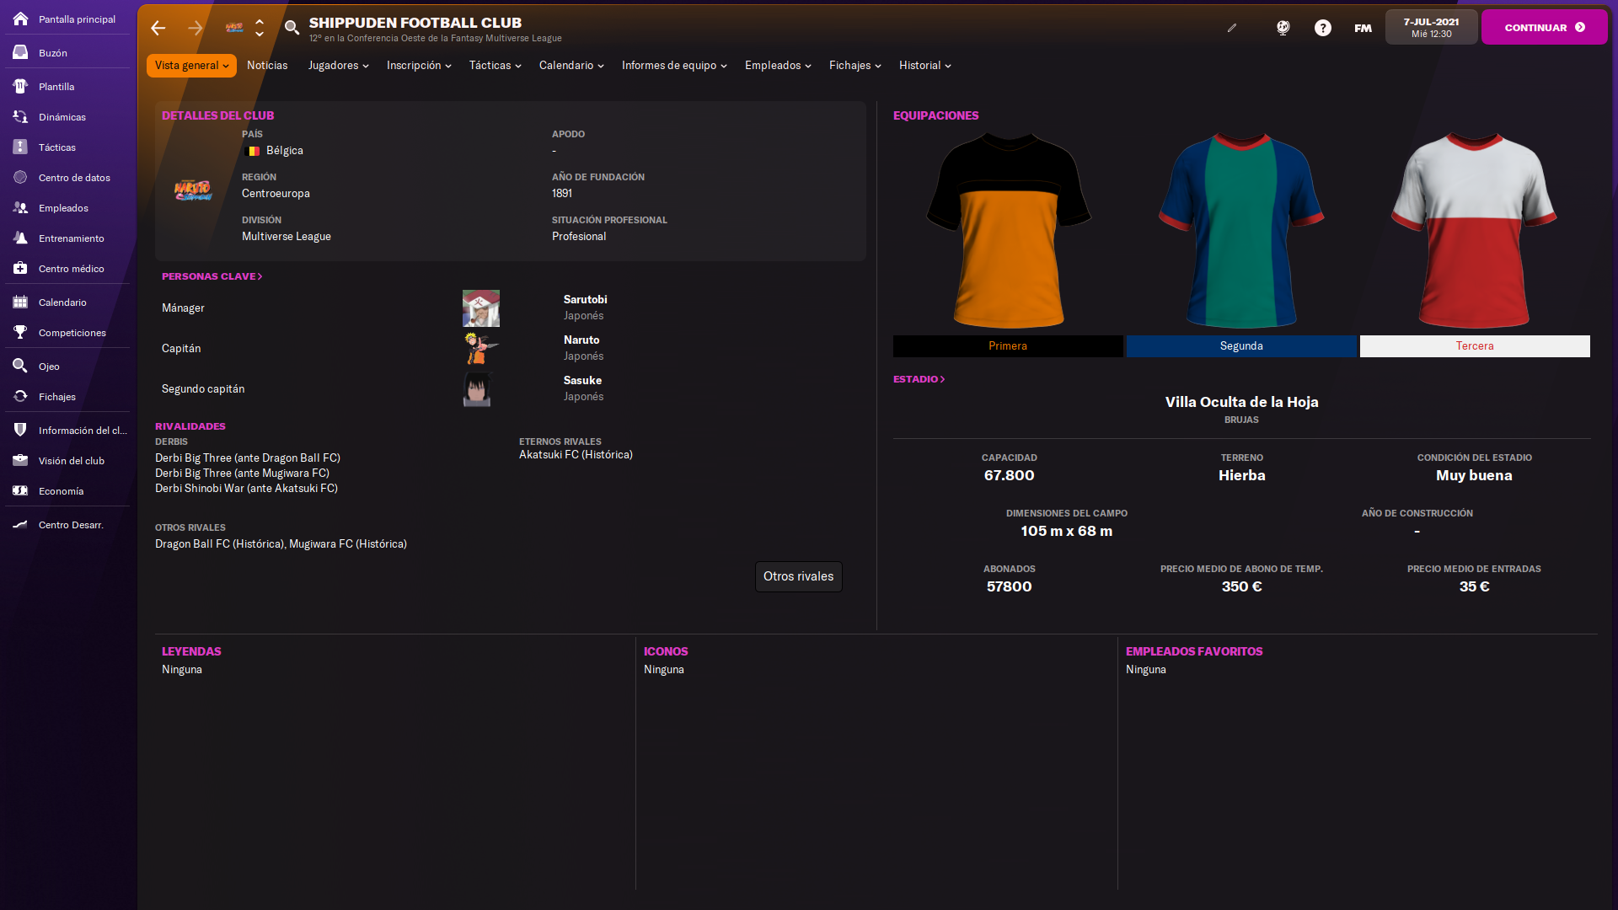Viewport: 1618px width, 910px height.
Task: Click the blue-green Segunda shirt image
Action: pos(1241,230)
